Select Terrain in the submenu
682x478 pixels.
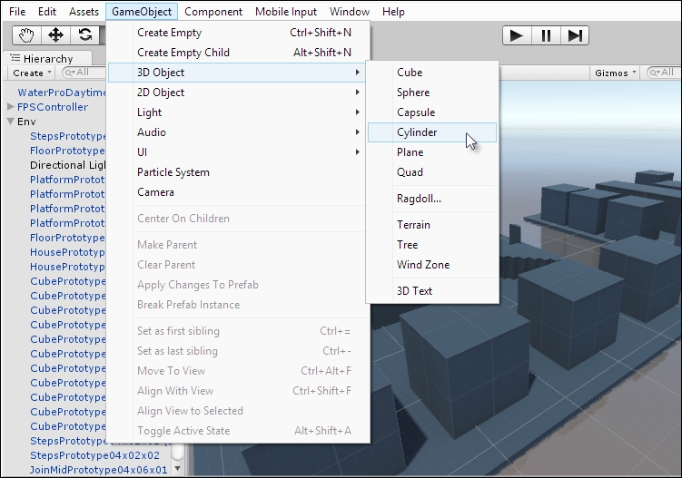(x=413, y=225)
